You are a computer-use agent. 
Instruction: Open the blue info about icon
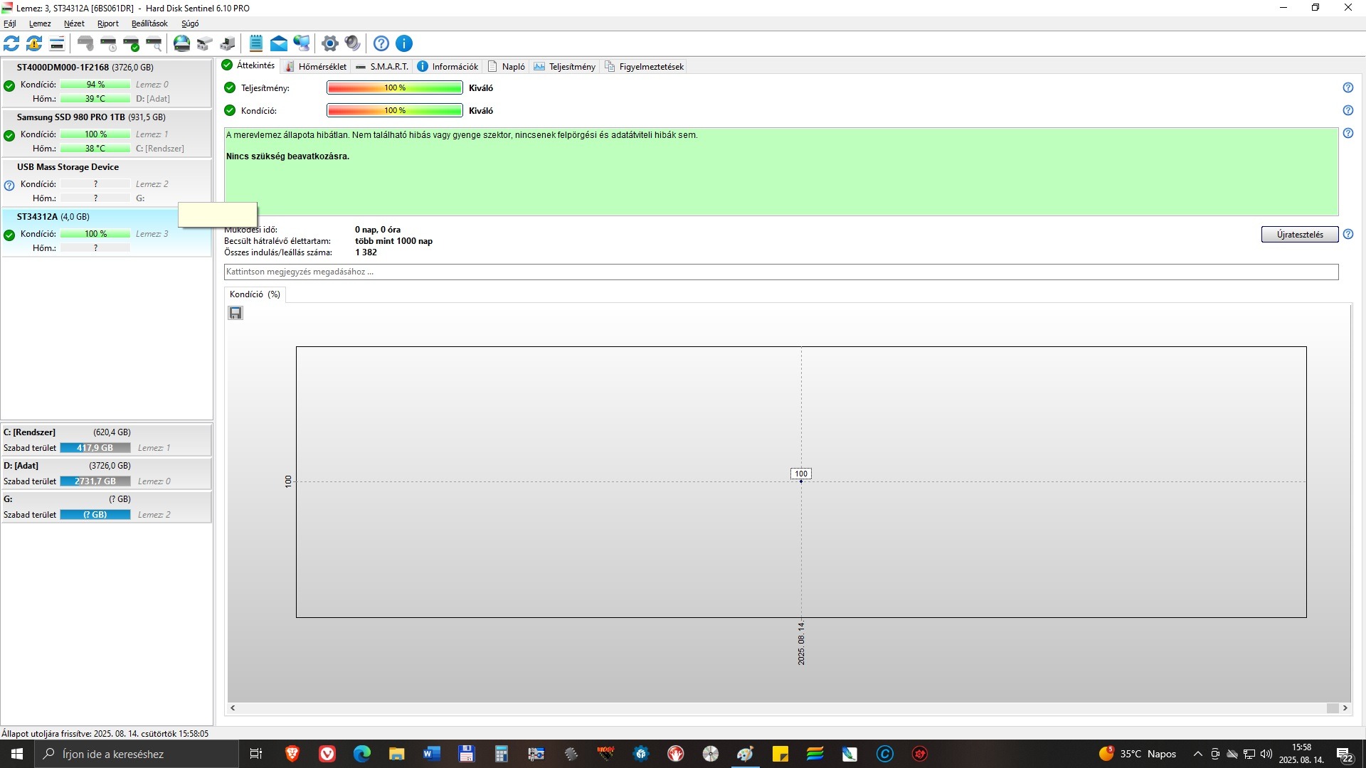pyautogui.click(x=404, y=43)
